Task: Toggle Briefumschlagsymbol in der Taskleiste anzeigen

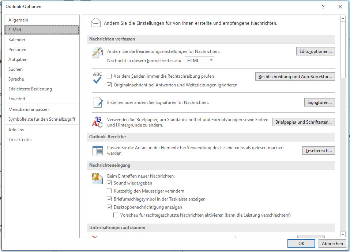Action: coord(109,199)
